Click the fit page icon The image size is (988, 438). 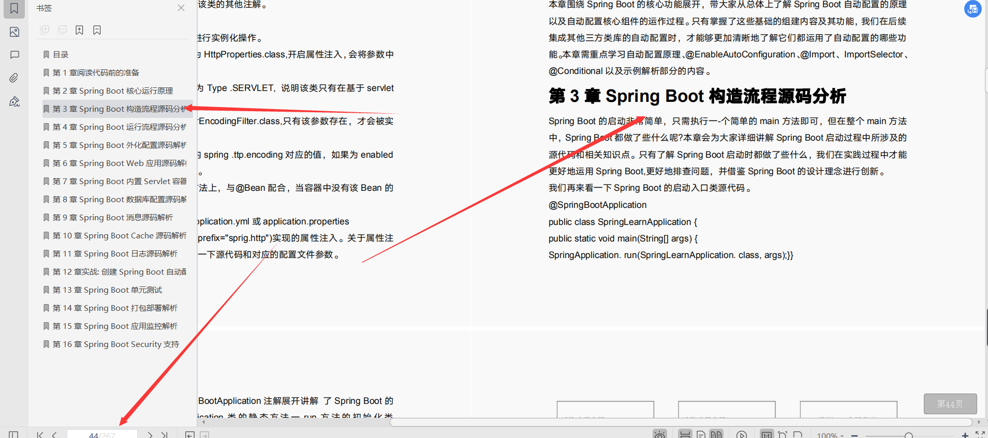tap(783, 435)
